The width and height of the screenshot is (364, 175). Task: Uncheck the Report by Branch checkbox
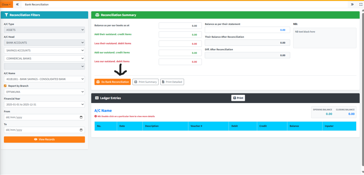pyautogui.click(x=5, y=86)
